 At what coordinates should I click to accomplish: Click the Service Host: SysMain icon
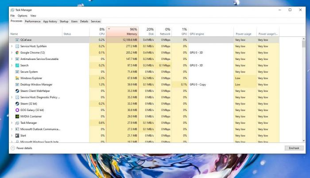click(17, 46)
